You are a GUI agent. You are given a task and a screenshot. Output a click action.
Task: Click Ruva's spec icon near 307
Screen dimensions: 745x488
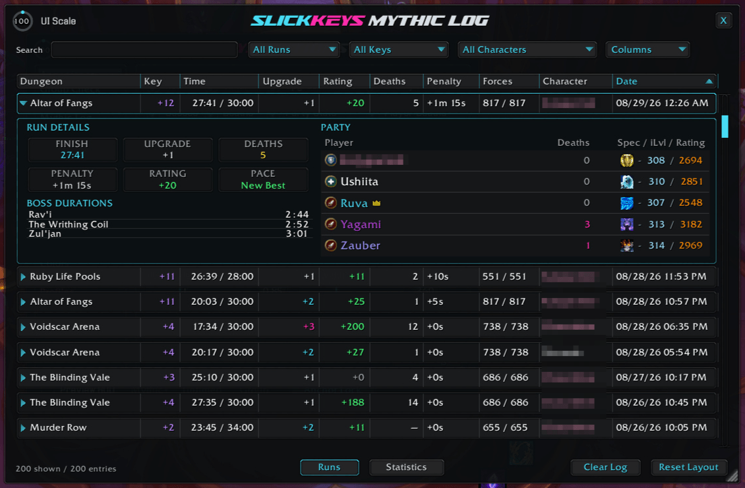[x=627, y=203]
